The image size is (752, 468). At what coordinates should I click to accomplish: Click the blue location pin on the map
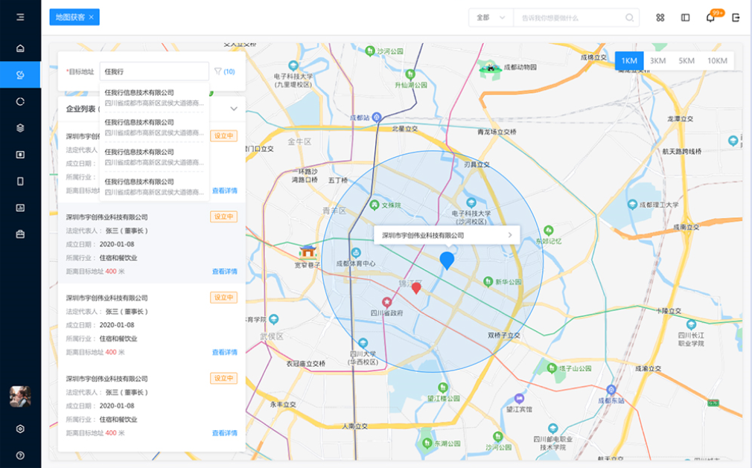point(447,260)
